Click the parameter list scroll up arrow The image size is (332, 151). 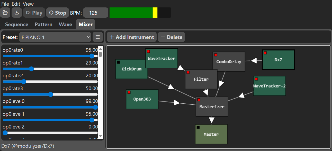click(x=101, y=48)
